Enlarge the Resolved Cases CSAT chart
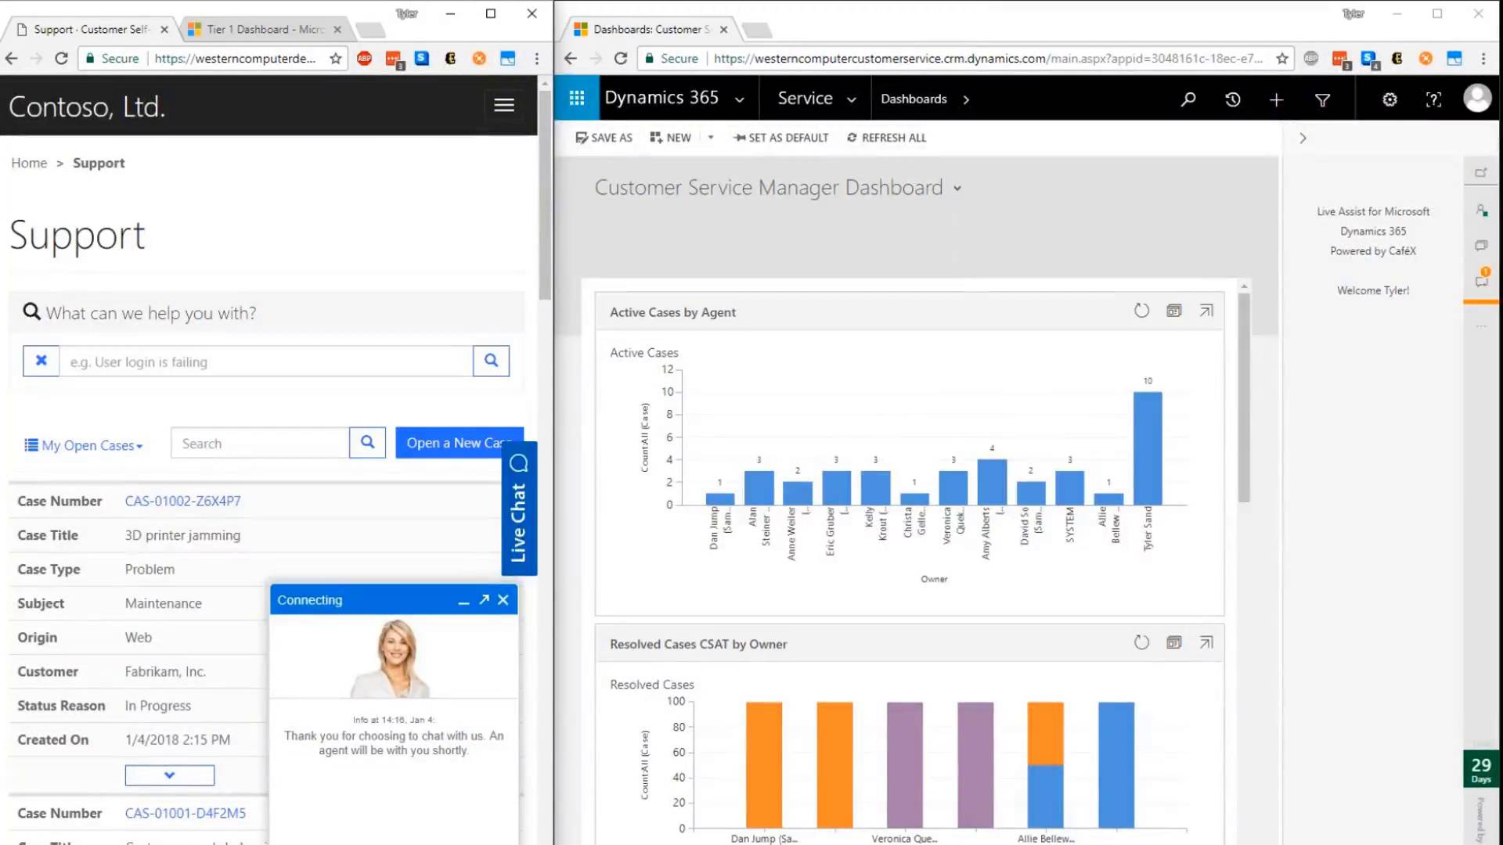Image resolution: width=1503 pixels, height=845 pixels. click(x=1206, y=642)
